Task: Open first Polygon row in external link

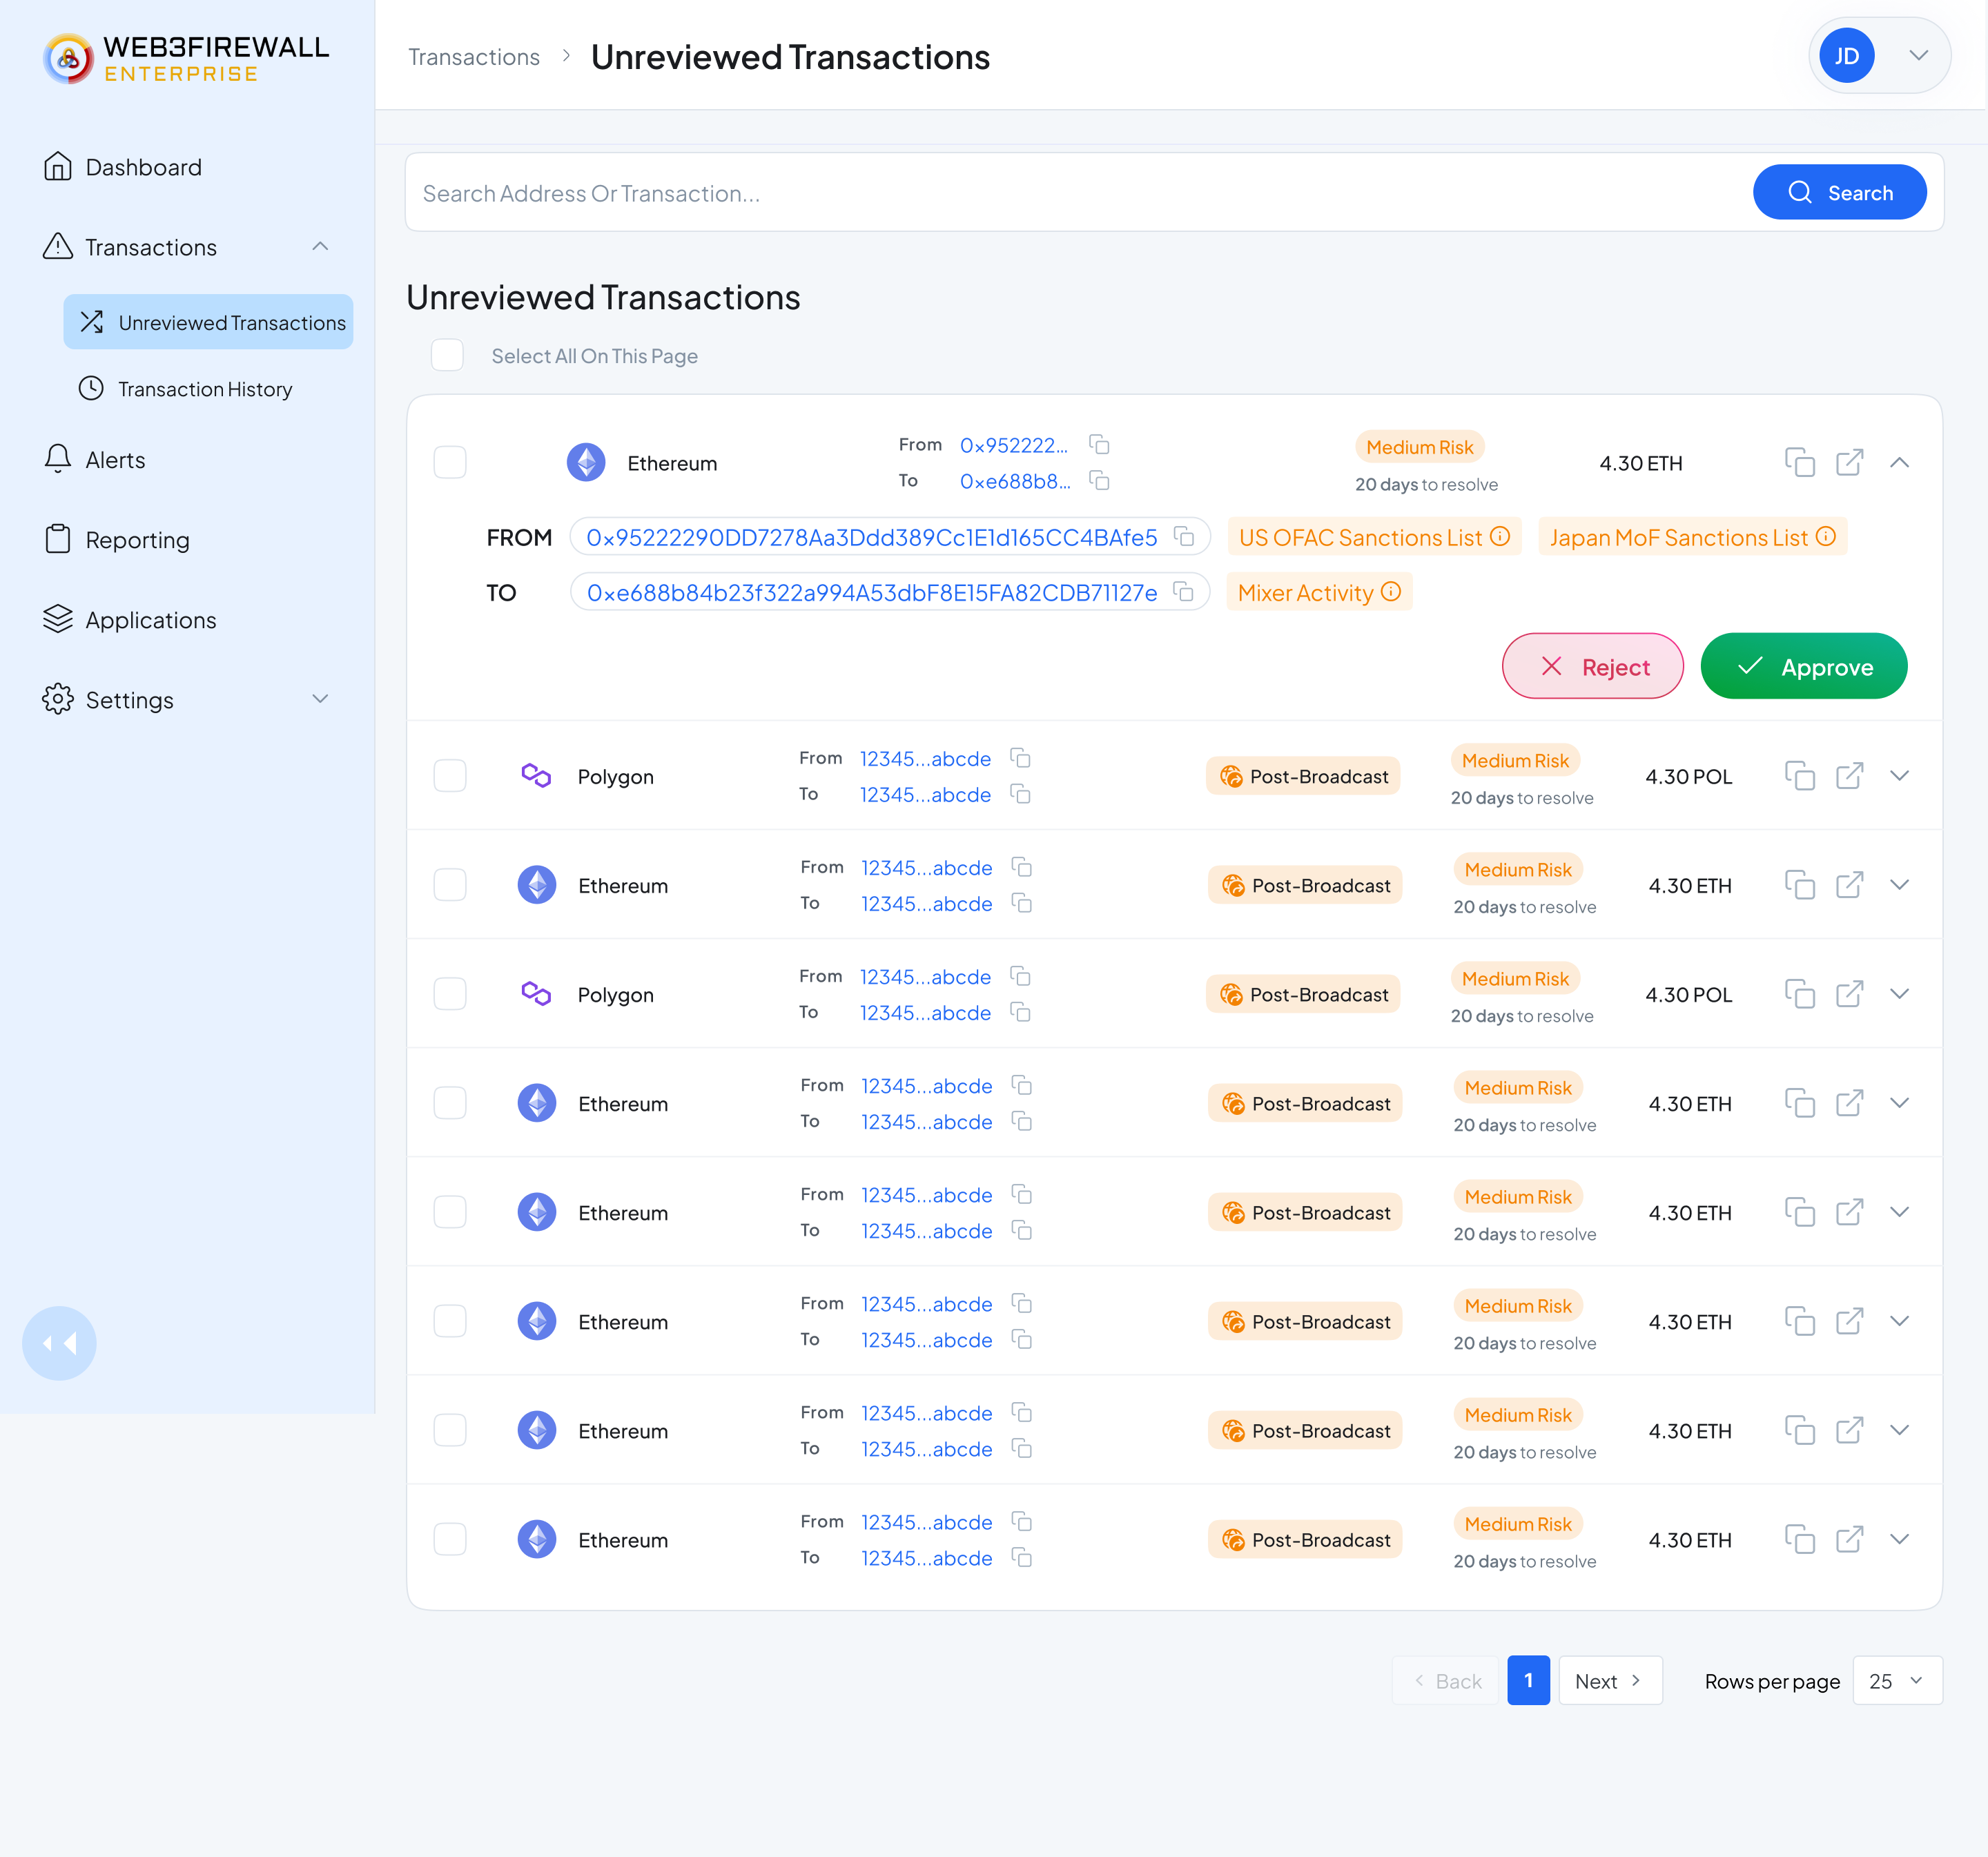Action: (1849, 776)
